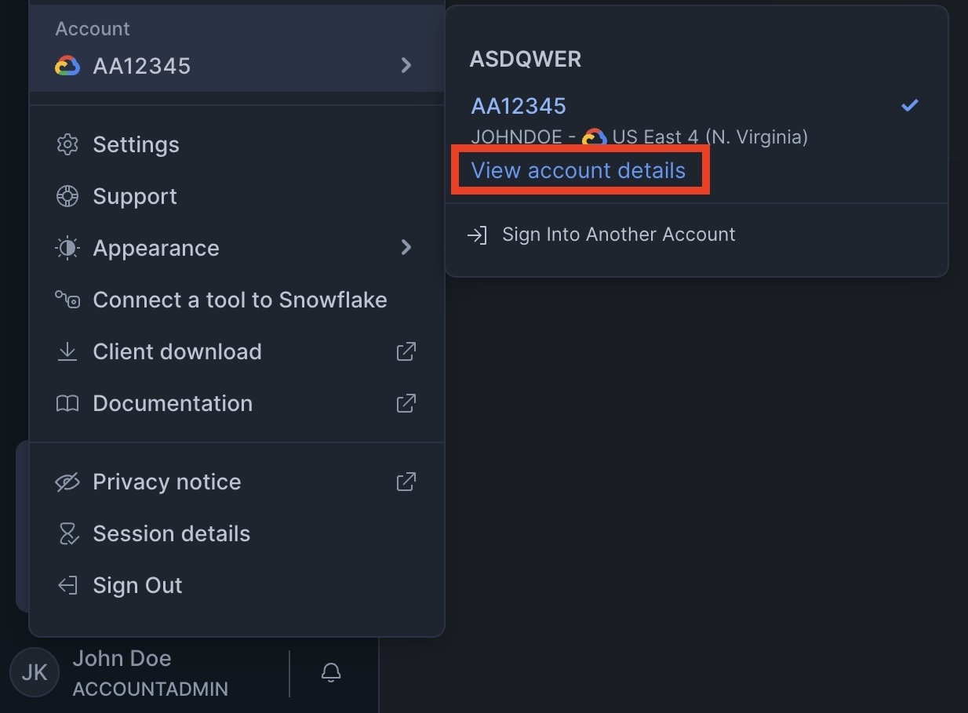
Task: Click the external link icon next to Documentation
Action: [406, 403]
